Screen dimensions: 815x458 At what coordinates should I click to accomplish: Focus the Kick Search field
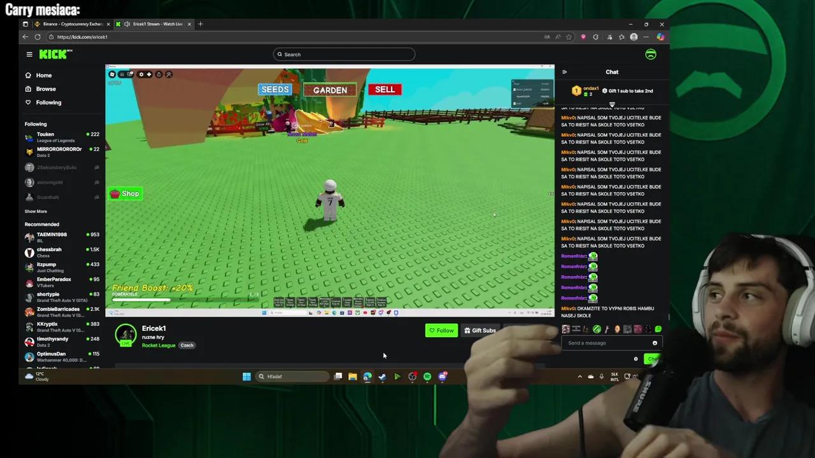click(x=344, y=55)
